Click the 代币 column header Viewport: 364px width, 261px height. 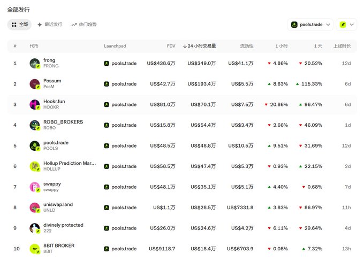(34, 46)
